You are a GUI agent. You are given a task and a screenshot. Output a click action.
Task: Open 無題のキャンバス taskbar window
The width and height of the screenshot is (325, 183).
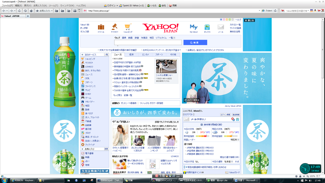pos(164,180)
